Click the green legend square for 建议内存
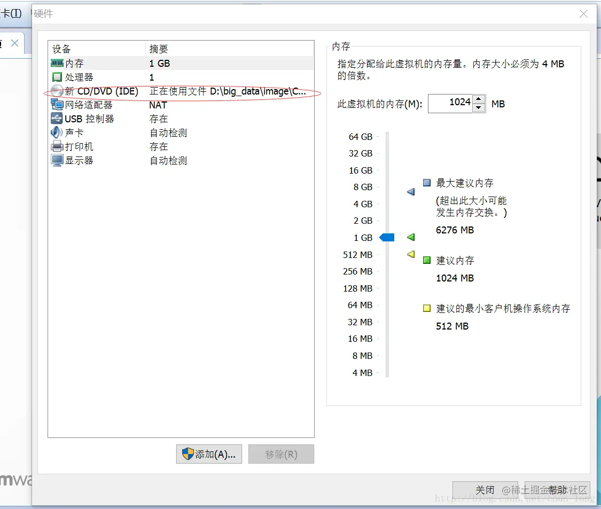Screen dimensions: 601x509 [427, 260]
